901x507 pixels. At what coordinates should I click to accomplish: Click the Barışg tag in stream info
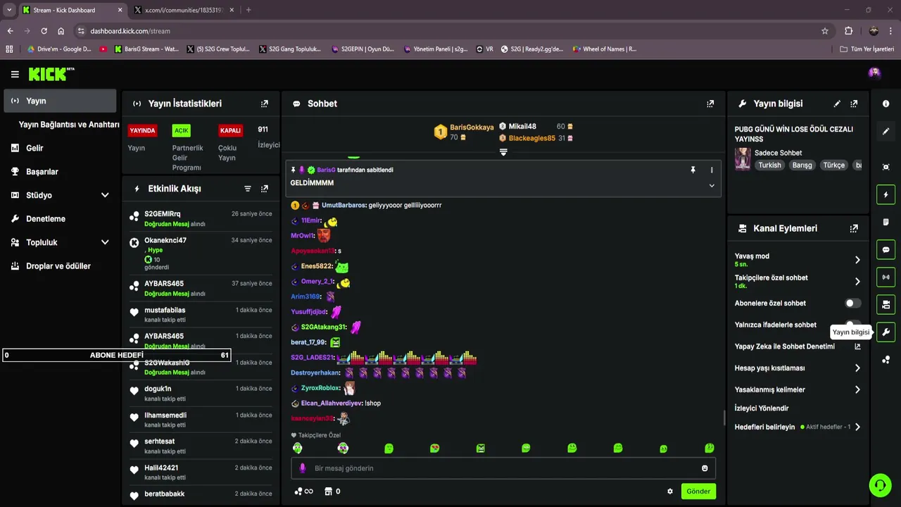pos(802,165)
